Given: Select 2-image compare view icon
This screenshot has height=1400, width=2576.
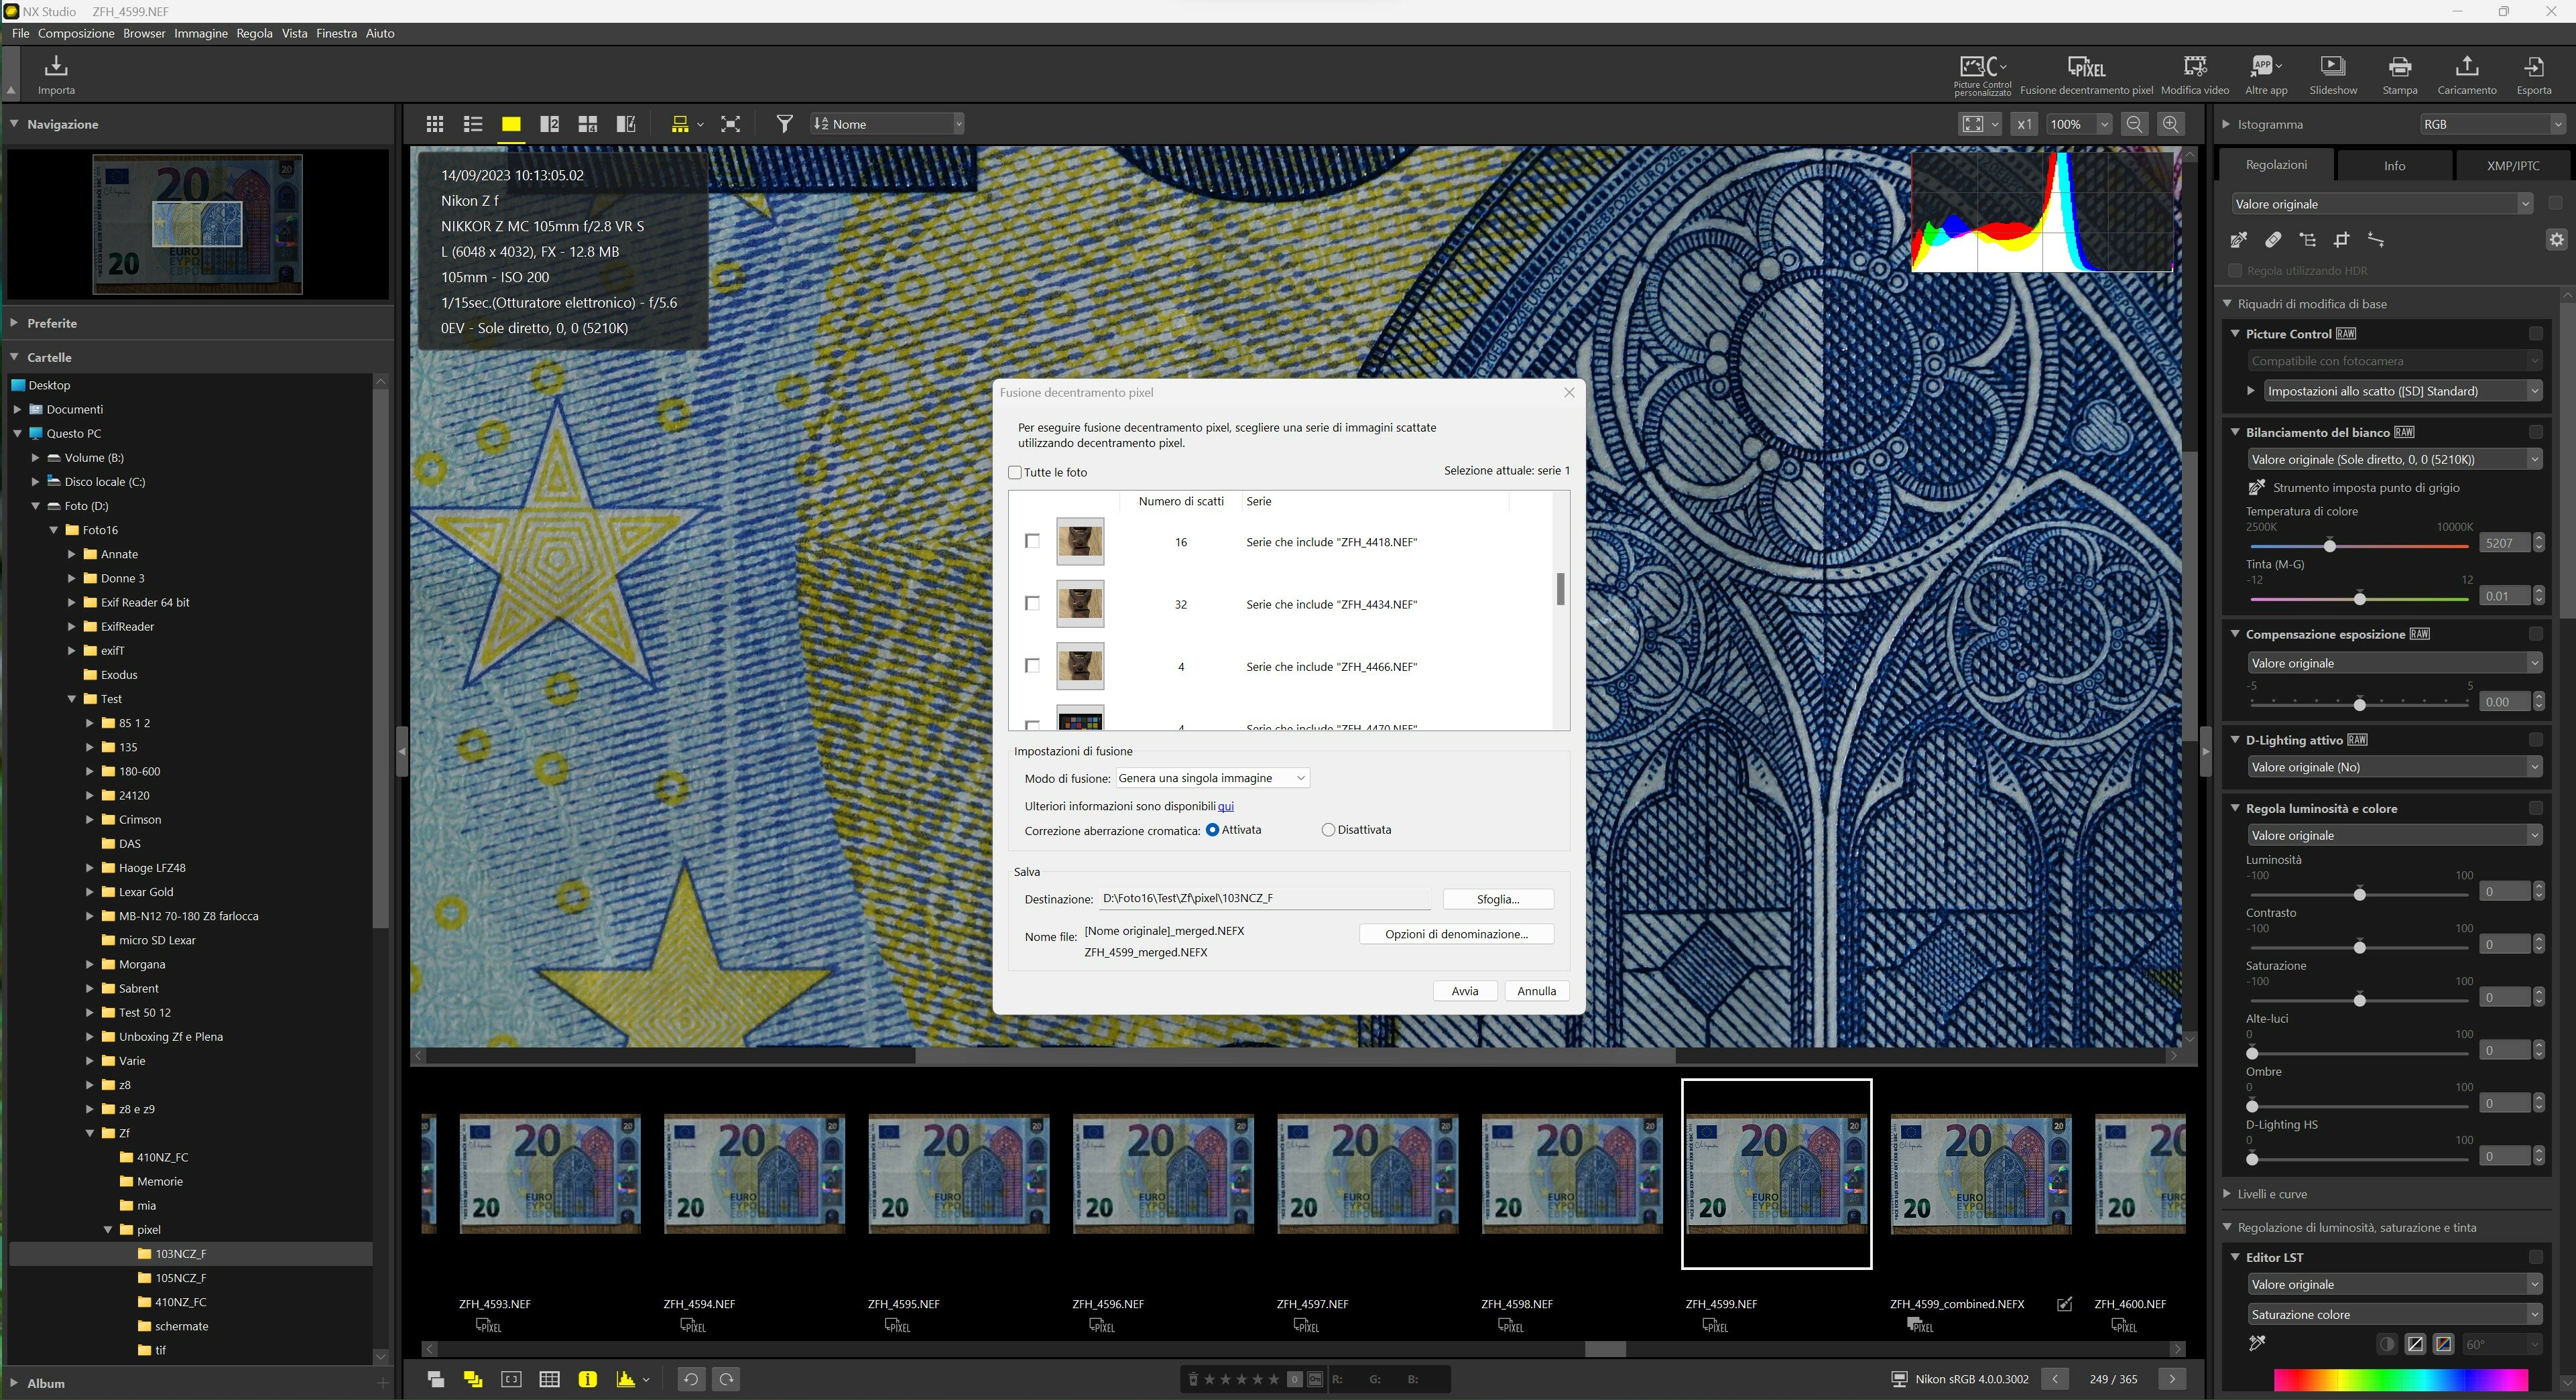Looking at the screenshot, I should [x=549, y=124].
